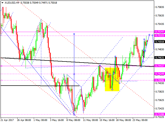The image size is (165, 123).
Task: Select the 0.74249 magenta price label
Action: [x=160, y=74]
